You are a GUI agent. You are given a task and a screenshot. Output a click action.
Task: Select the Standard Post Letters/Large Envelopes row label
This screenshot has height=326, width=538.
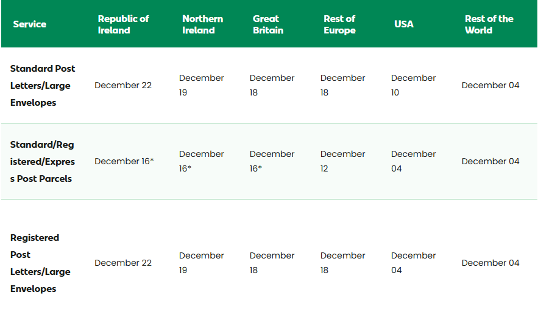(43, 86)
